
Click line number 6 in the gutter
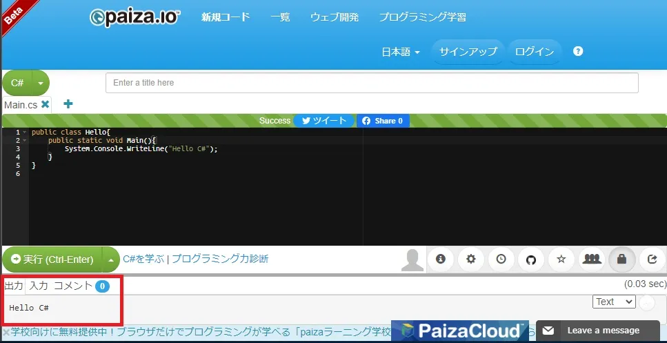pyautogui.click(x=17, y=174)
